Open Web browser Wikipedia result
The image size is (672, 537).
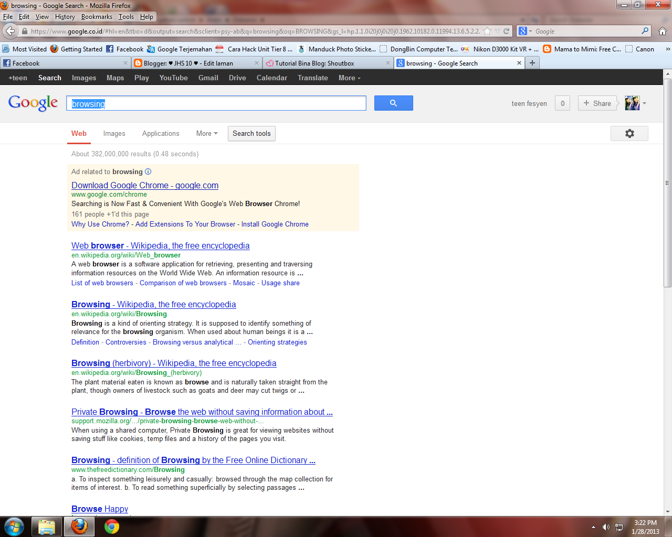[x=161, y=245]
